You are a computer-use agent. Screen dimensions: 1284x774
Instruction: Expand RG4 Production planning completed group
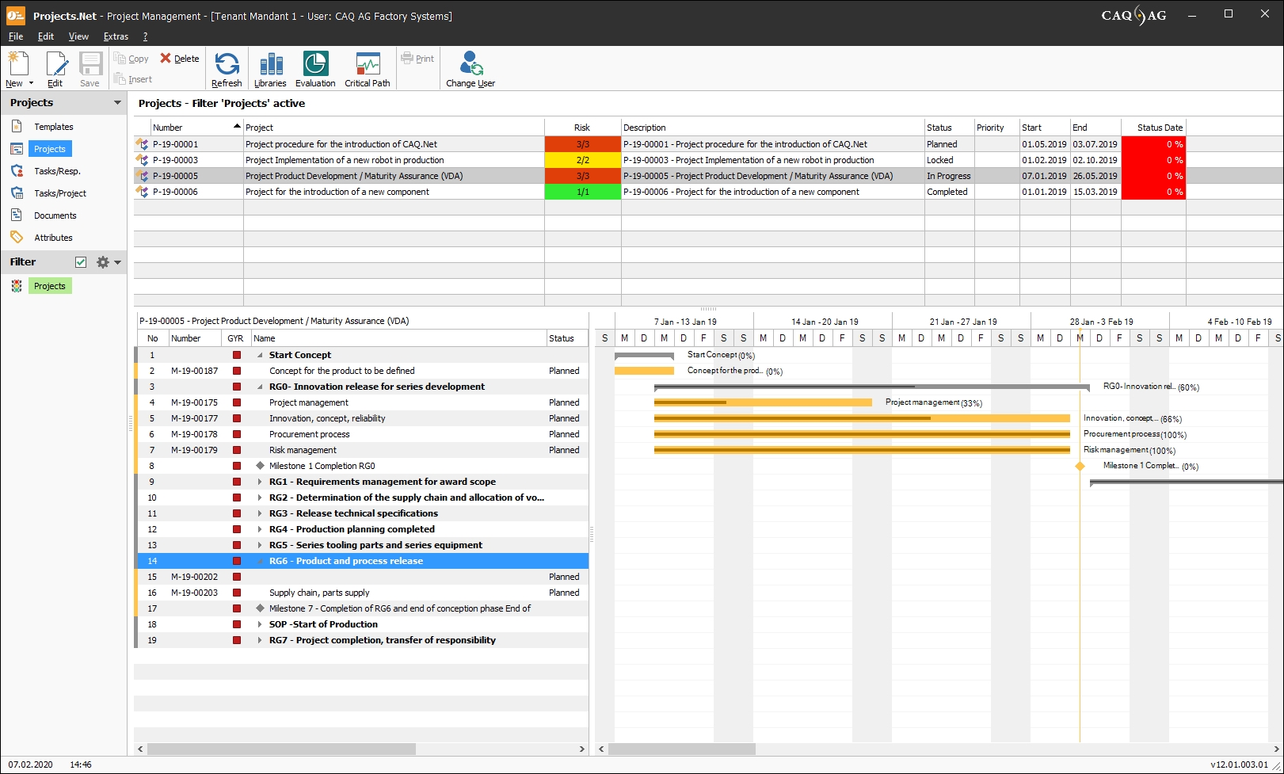[260, 529]
